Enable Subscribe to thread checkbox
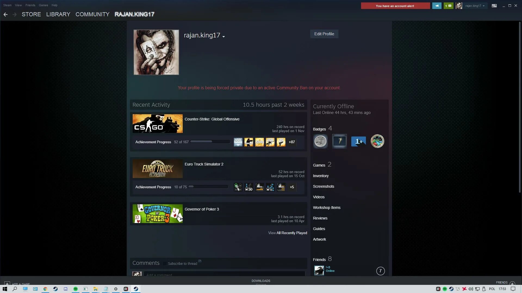Image resolution: width=522 pixels, height=293 pixels. point(165,264)
